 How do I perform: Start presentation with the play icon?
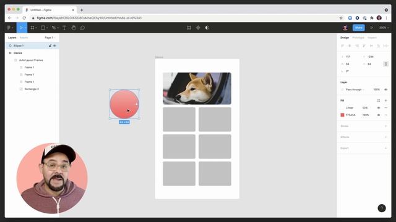click(x=371, y=28)
